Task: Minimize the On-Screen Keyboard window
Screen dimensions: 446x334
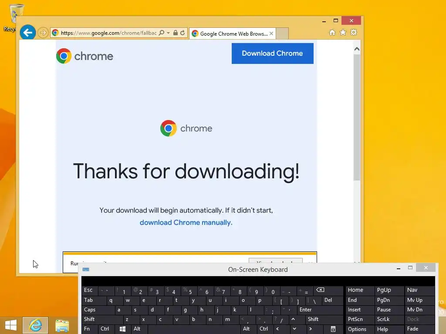Action: point(399,268)
